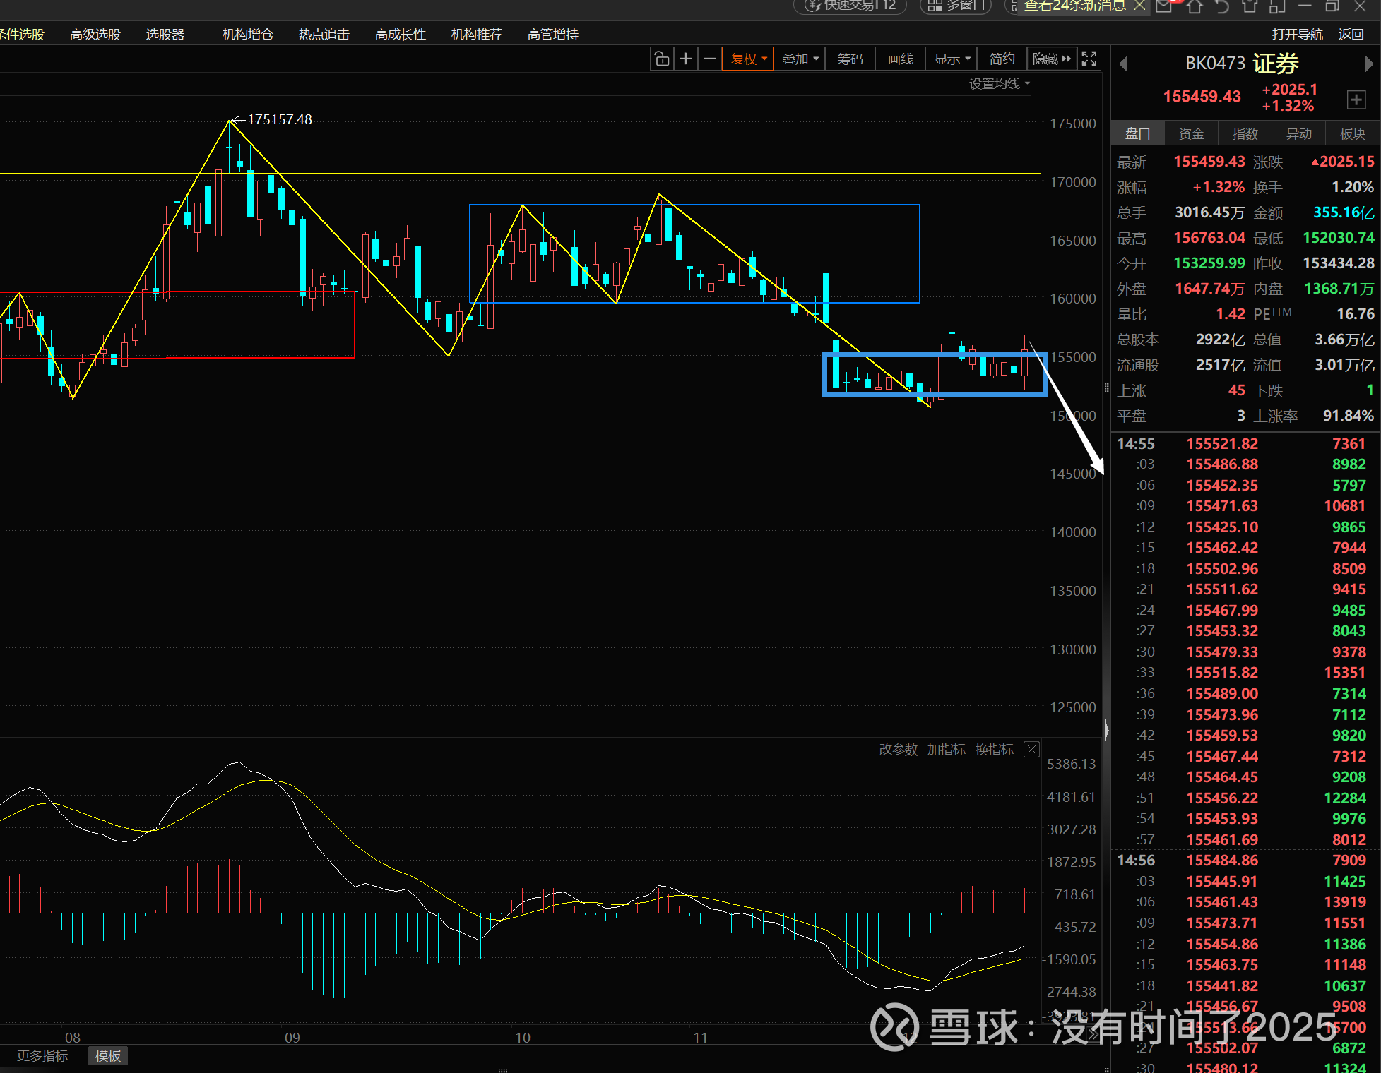
Task: Enter fullscreen chart mode icon
Action: [1089, 59]
